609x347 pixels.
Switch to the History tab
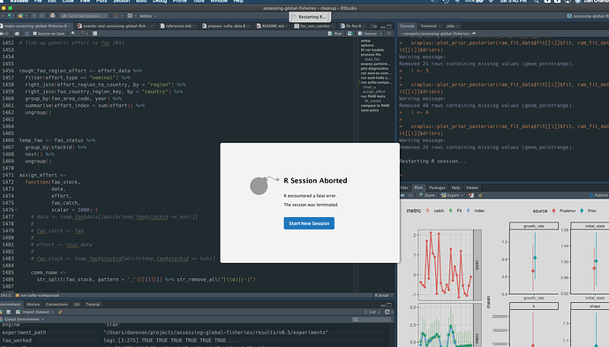pos(33,305)
